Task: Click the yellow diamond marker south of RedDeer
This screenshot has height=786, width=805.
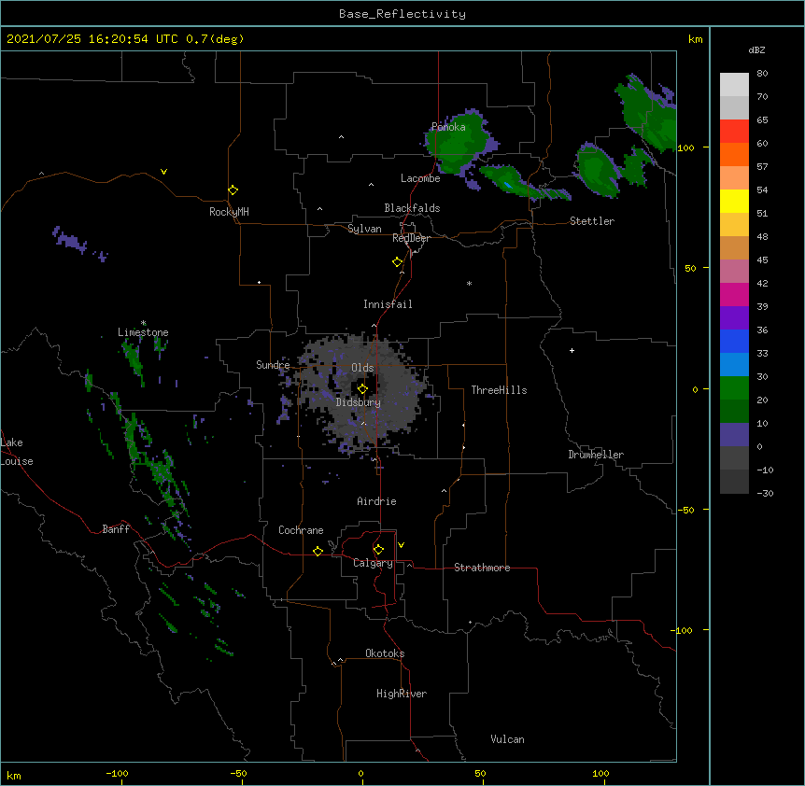Action: coord(398,262)
